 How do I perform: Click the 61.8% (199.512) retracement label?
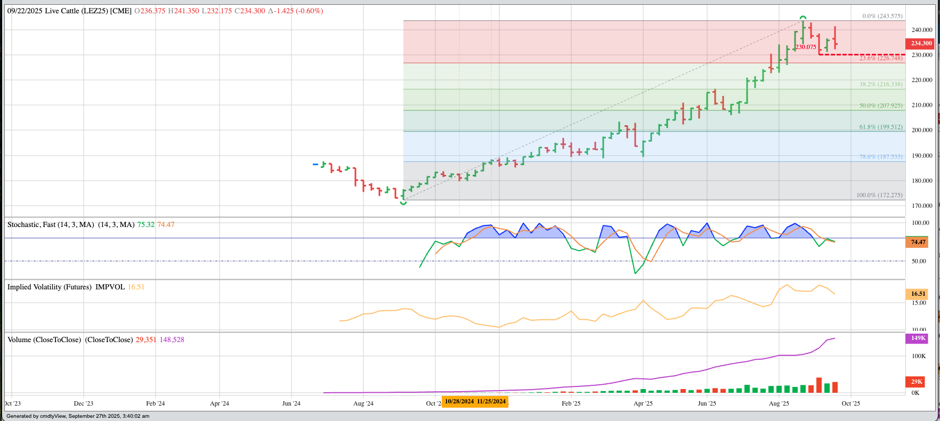(x=881, y=127)
